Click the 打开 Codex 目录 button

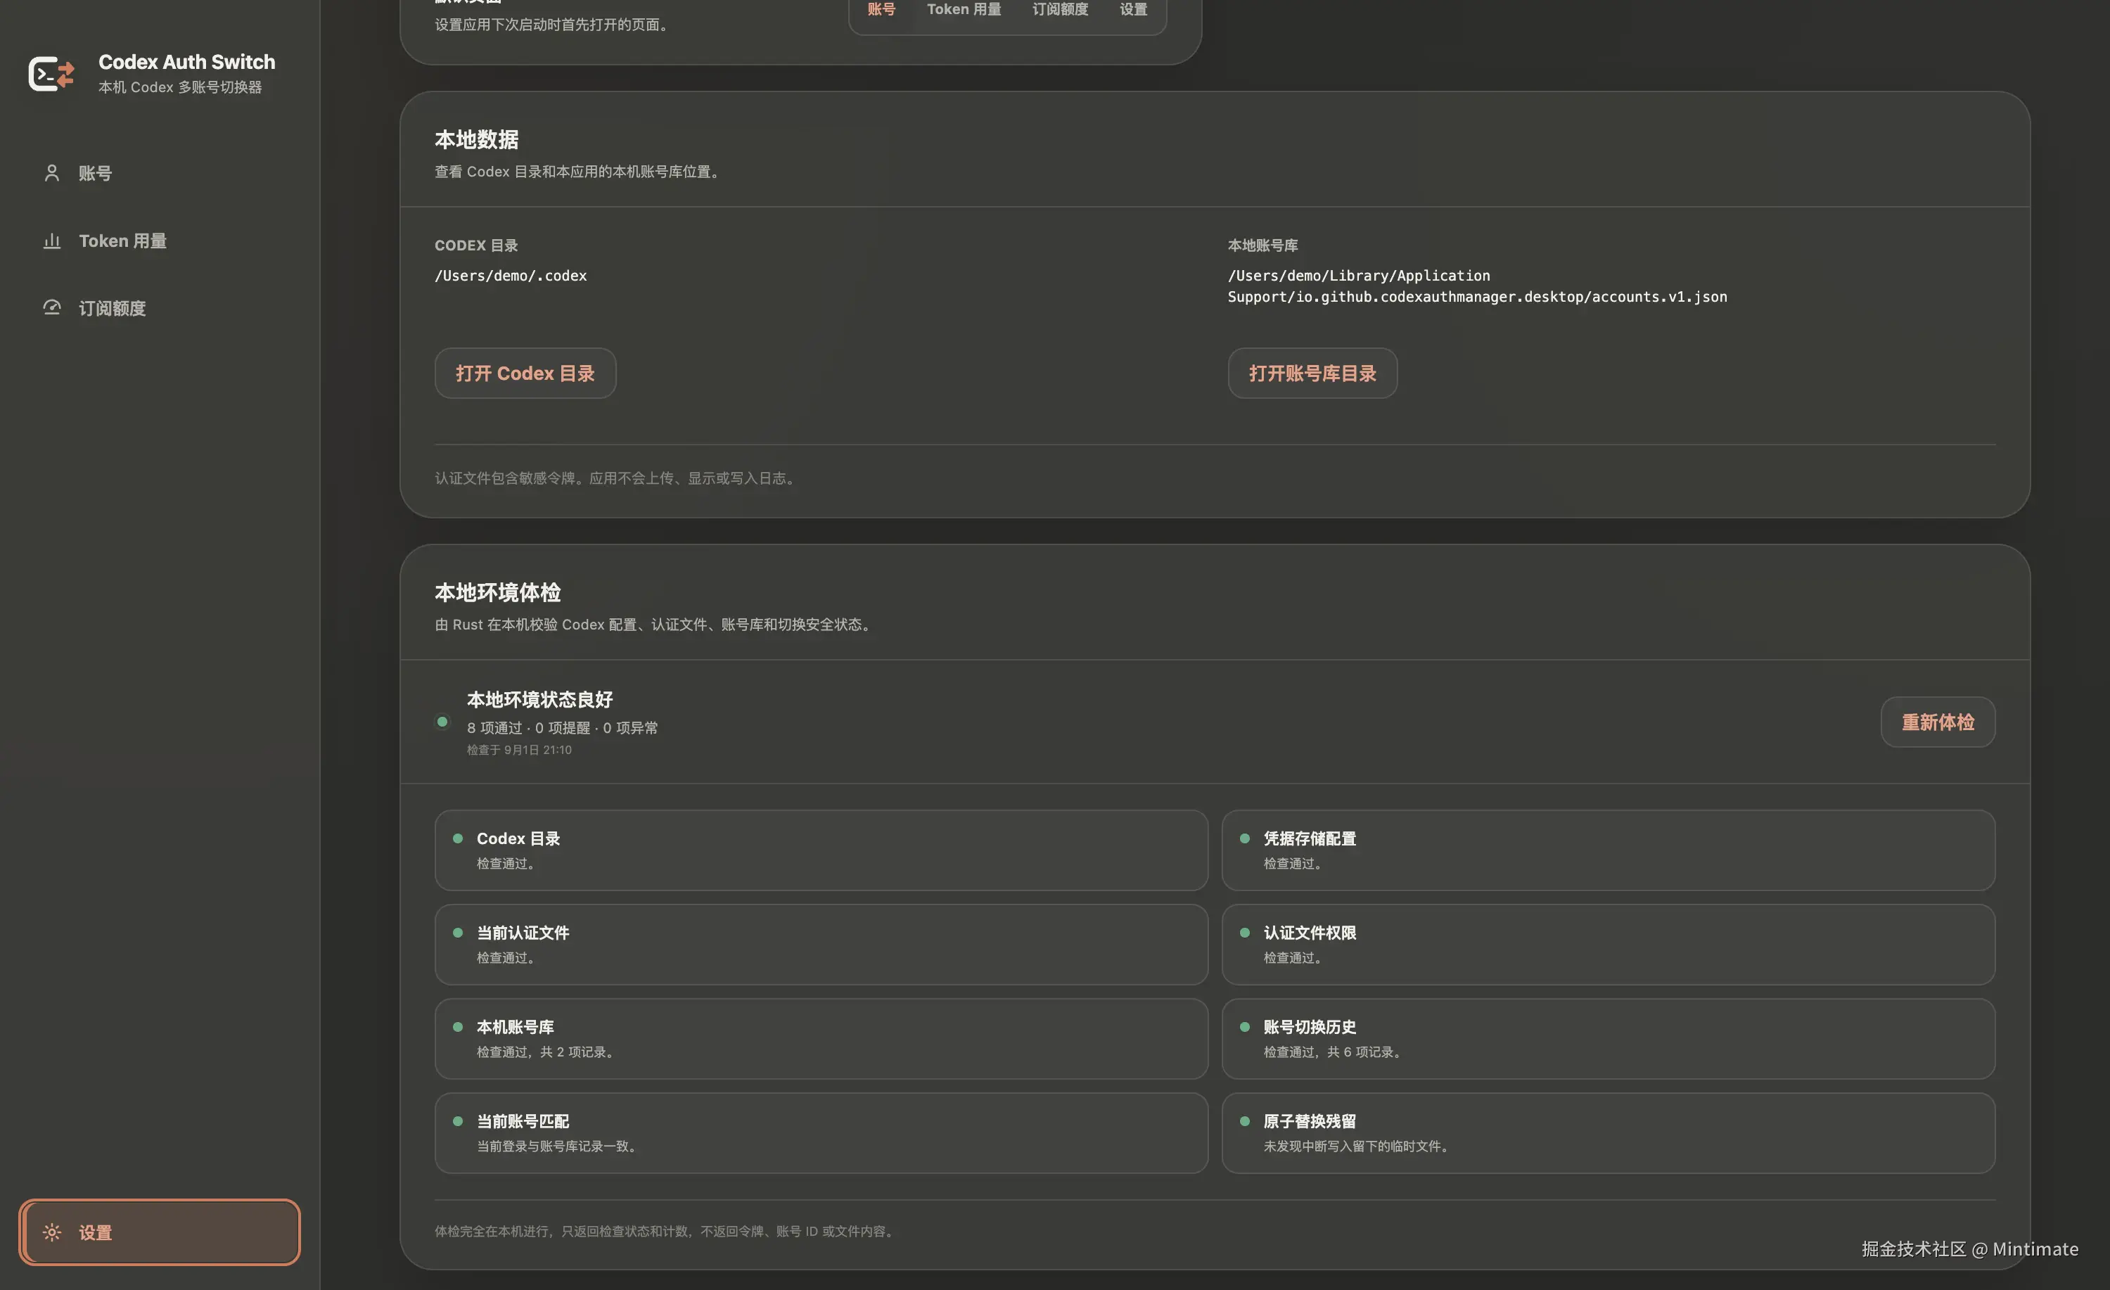pyautogui.click(x=525, y=373)
